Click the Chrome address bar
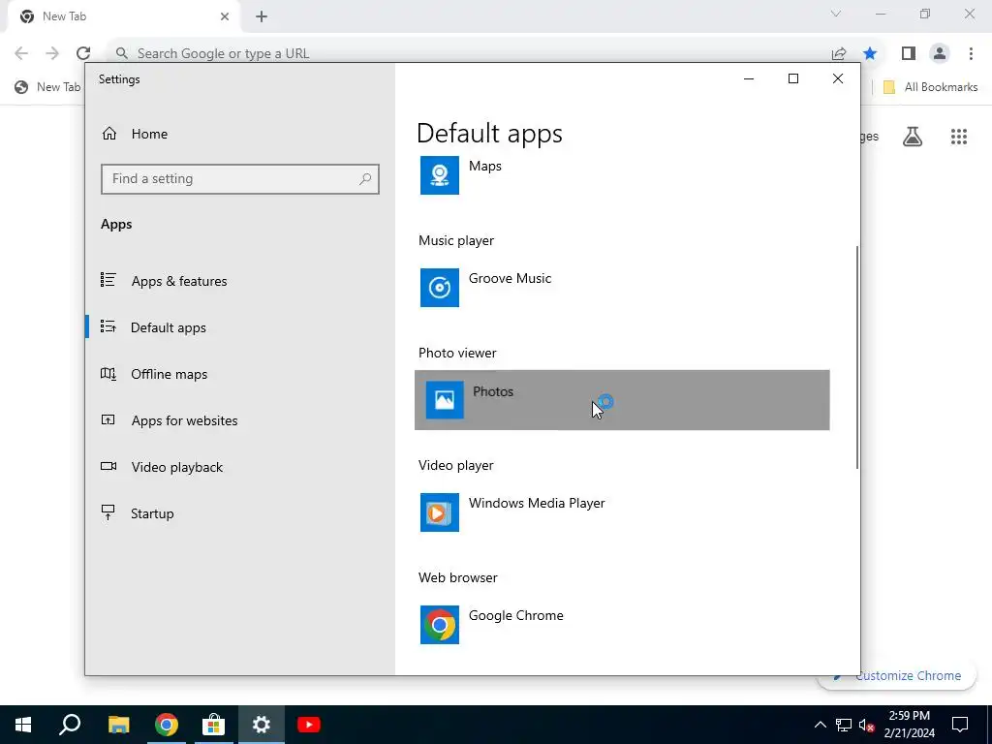The width and height of the screenshot is (992, 744). click(468, 53)
